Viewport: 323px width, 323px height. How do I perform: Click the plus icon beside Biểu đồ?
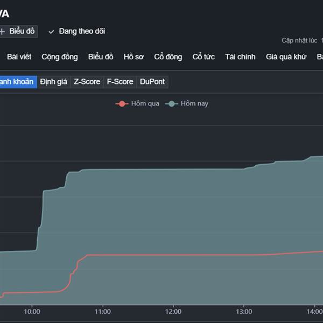point(3,31)
